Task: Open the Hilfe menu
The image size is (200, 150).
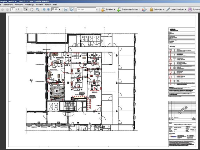Action: pyautogui.click(x=55, y=5)
